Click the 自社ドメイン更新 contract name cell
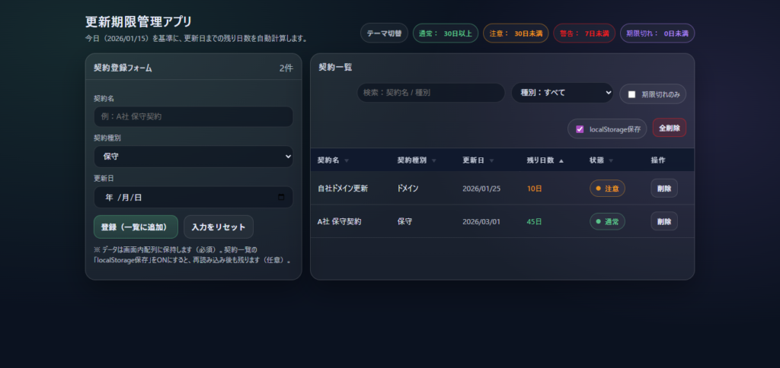Viewport: 780px width, 368px height. (x=343, y=189)
